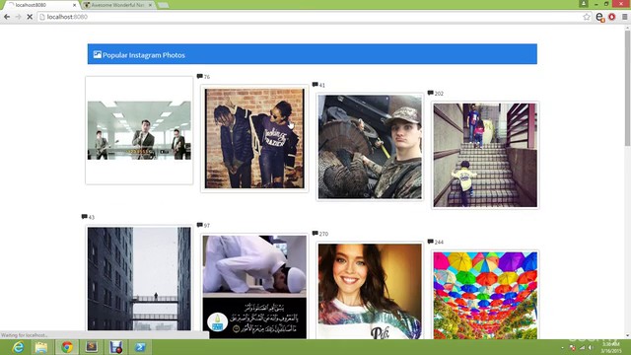
Task: Bookmark the page with the star icon
Action: coord(587,17)
